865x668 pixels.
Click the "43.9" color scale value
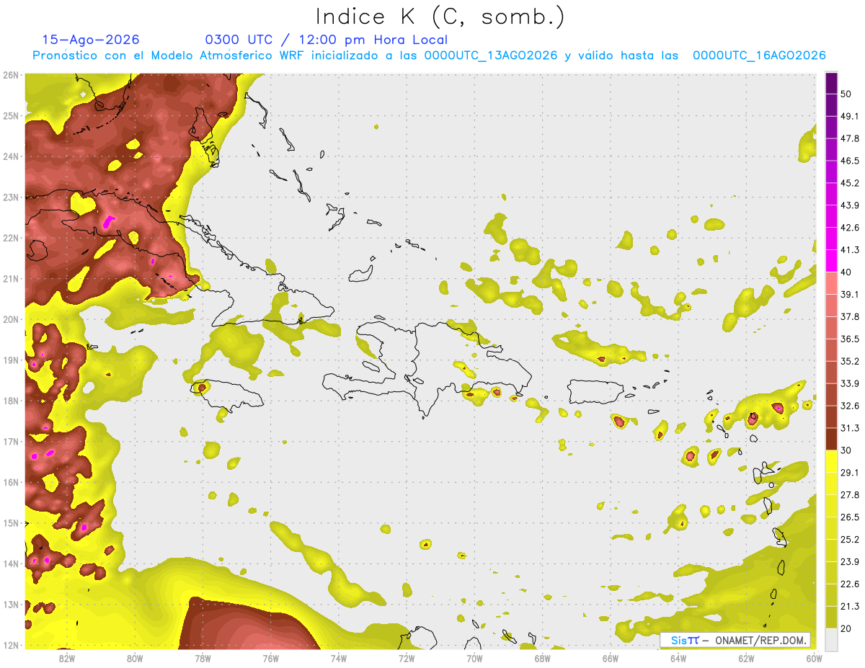point(849,205)
